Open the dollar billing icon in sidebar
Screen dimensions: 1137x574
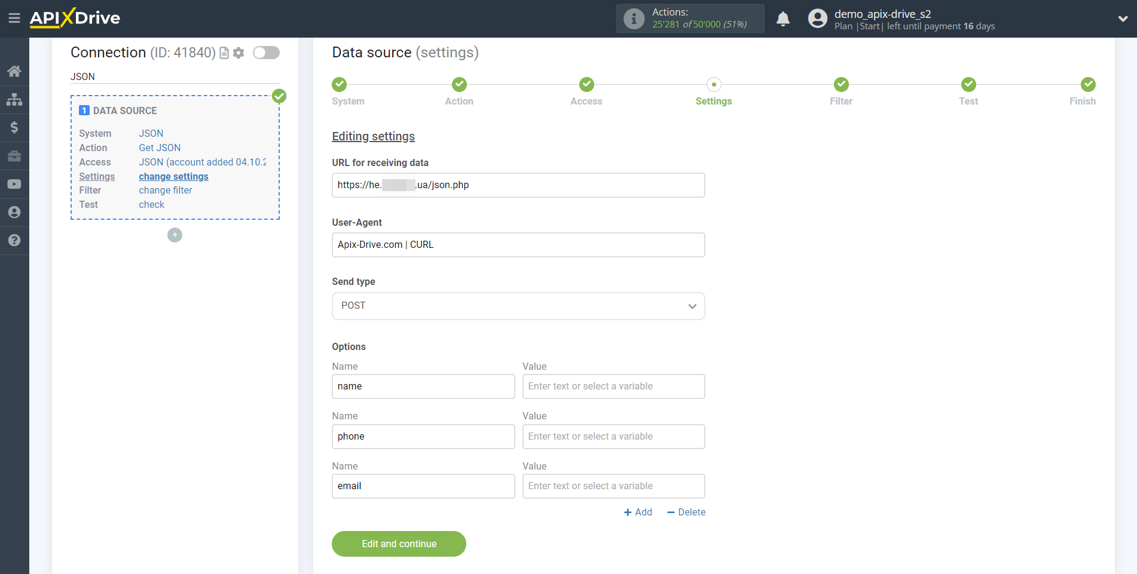pos(14,127)
